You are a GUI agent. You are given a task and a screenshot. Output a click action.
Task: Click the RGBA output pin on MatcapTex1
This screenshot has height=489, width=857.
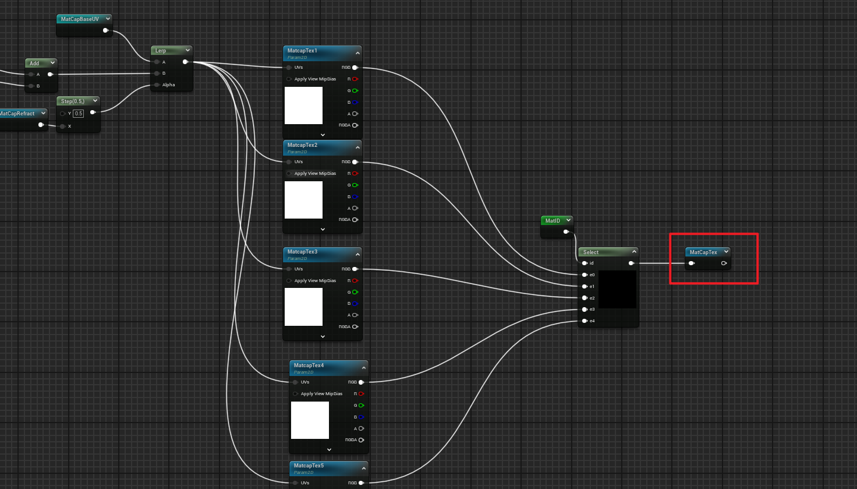click(x=355, y=125)
